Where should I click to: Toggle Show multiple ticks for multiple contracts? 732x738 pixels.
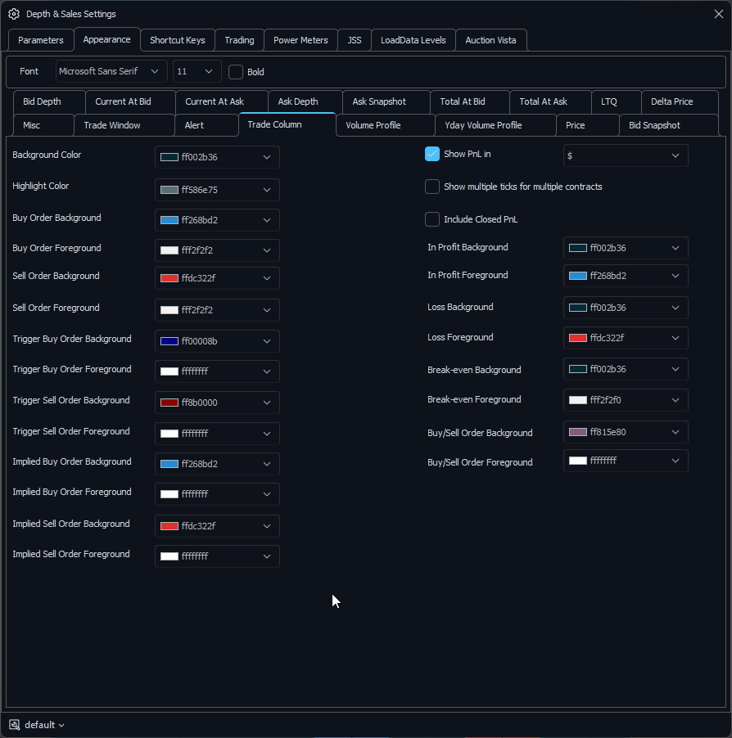tap(432, 187)
